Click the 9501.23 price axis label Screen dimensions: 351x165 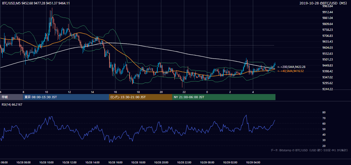tap(328, 59)
